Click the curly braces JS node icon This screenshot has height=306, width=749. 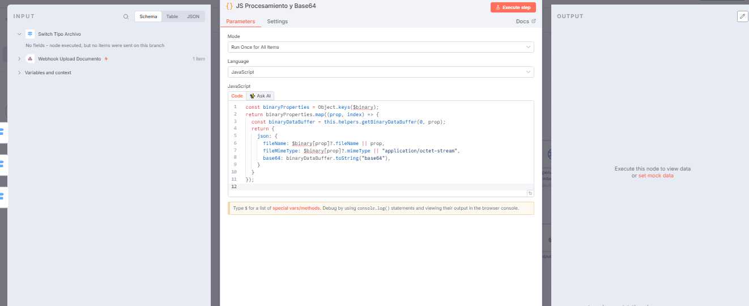pyautogui.click(x=229, y=5)
